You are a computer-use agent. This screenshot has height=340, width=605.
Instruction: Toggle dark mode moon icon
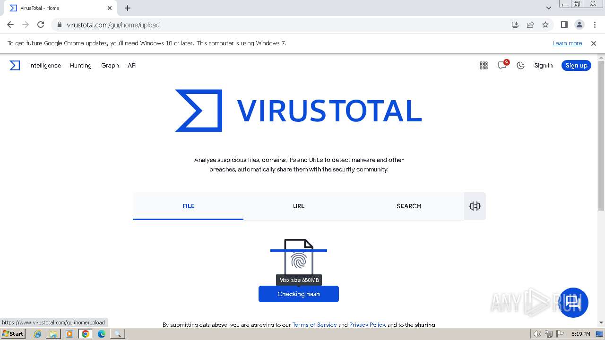521,66
